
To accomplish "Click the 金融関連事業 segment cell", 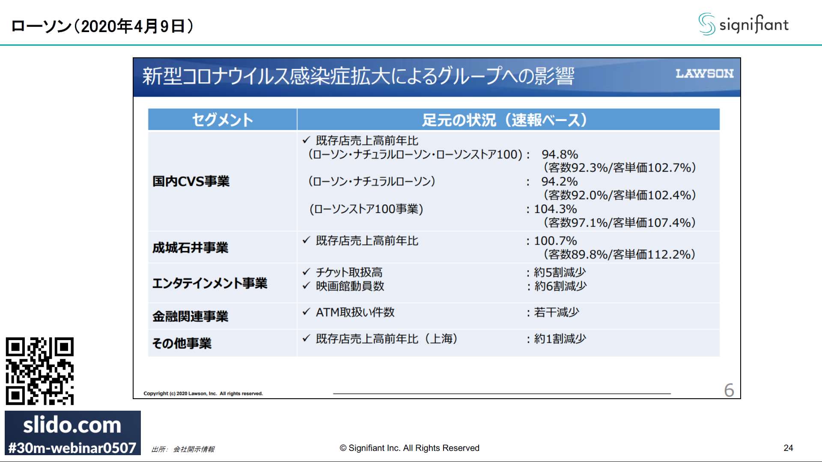I will point(191,317).
